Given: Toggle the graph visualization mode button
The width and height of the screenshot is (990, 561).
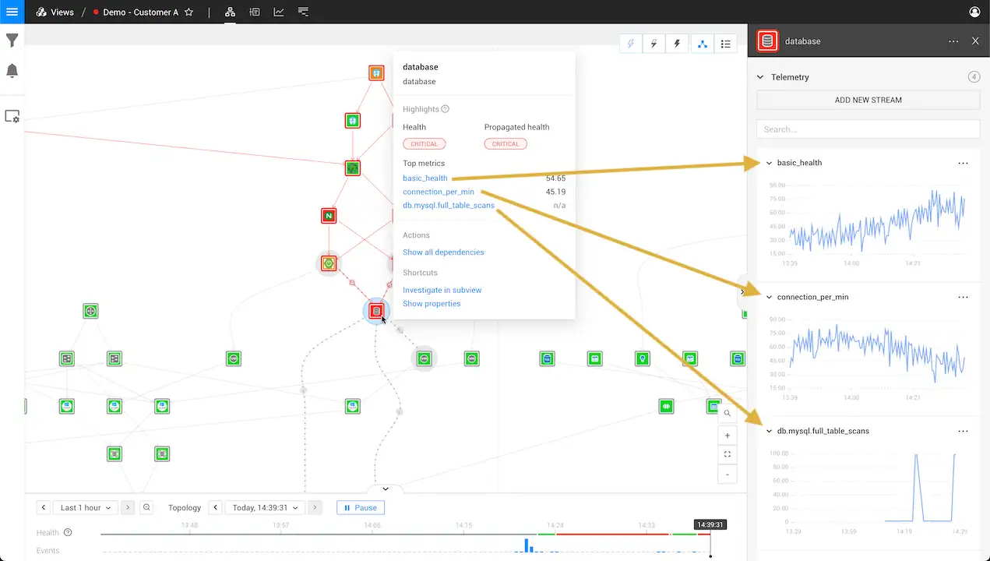Looking at the screenshot, I should [702, 44].
